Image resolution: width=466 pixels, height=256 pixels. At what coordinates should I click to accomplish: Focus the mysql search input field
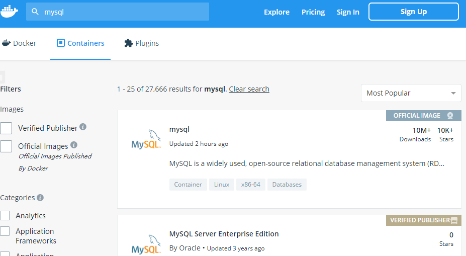[x=118, y=12]
